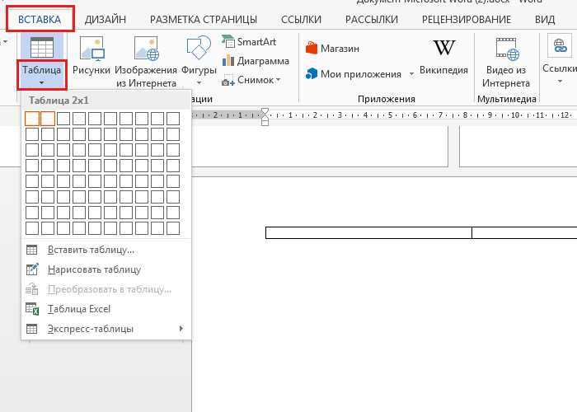Image resolution: width=577 pixels, height=412 pixels.
Task: Open the Экспресс-таблицы submenu
Action: 106,329
